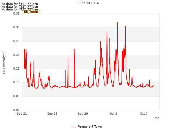176x132 pixels.
Task: Click 'No data for f_t1_li77_den' message
Action: coord(20,4)
